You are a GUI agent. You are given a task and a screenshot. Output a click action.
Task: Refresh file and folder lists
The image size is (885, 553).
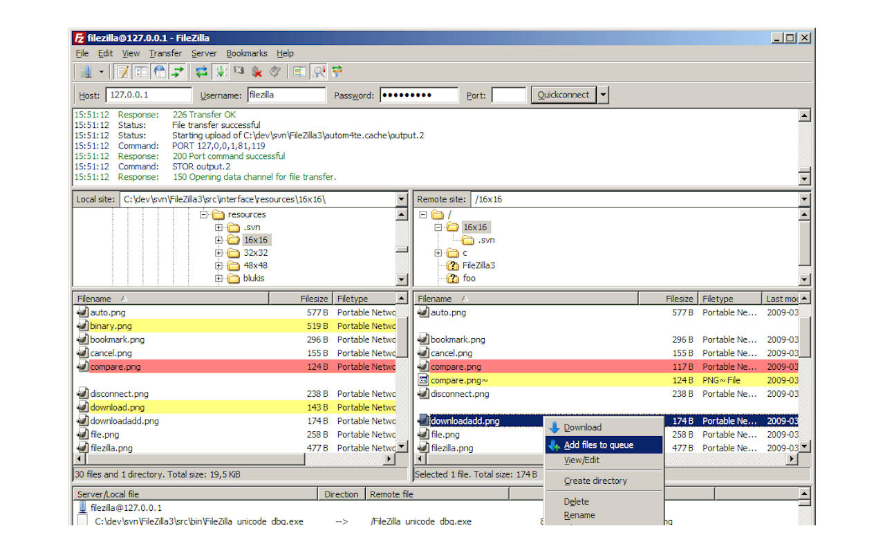[201, 71]
